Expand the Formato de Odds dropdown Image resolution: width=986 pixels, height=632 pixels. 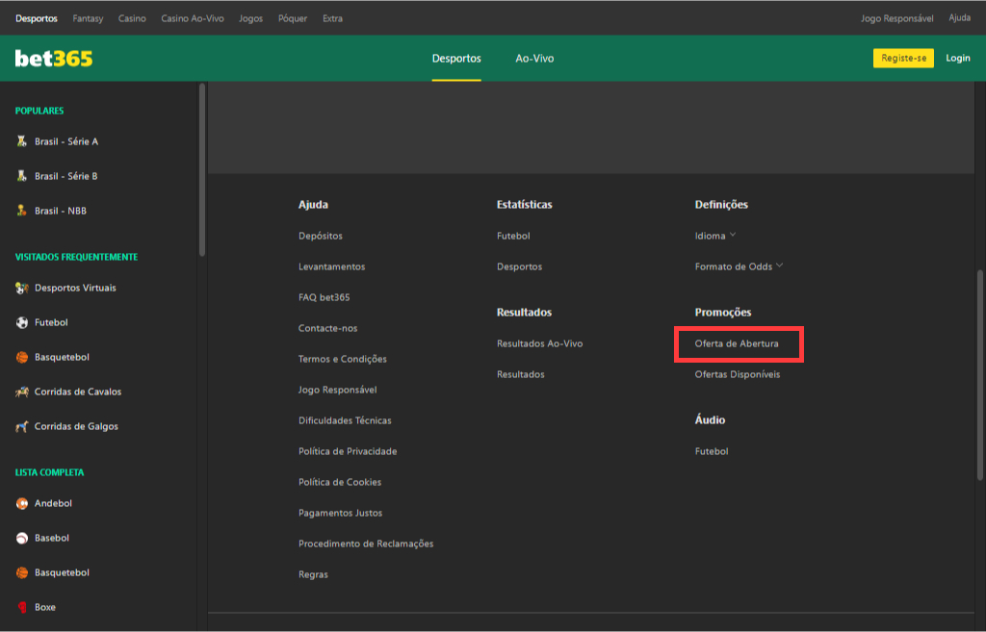(739, 266)
